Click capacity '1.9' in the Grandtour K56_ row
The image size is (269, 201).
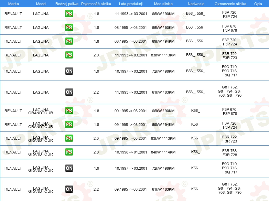96,168
